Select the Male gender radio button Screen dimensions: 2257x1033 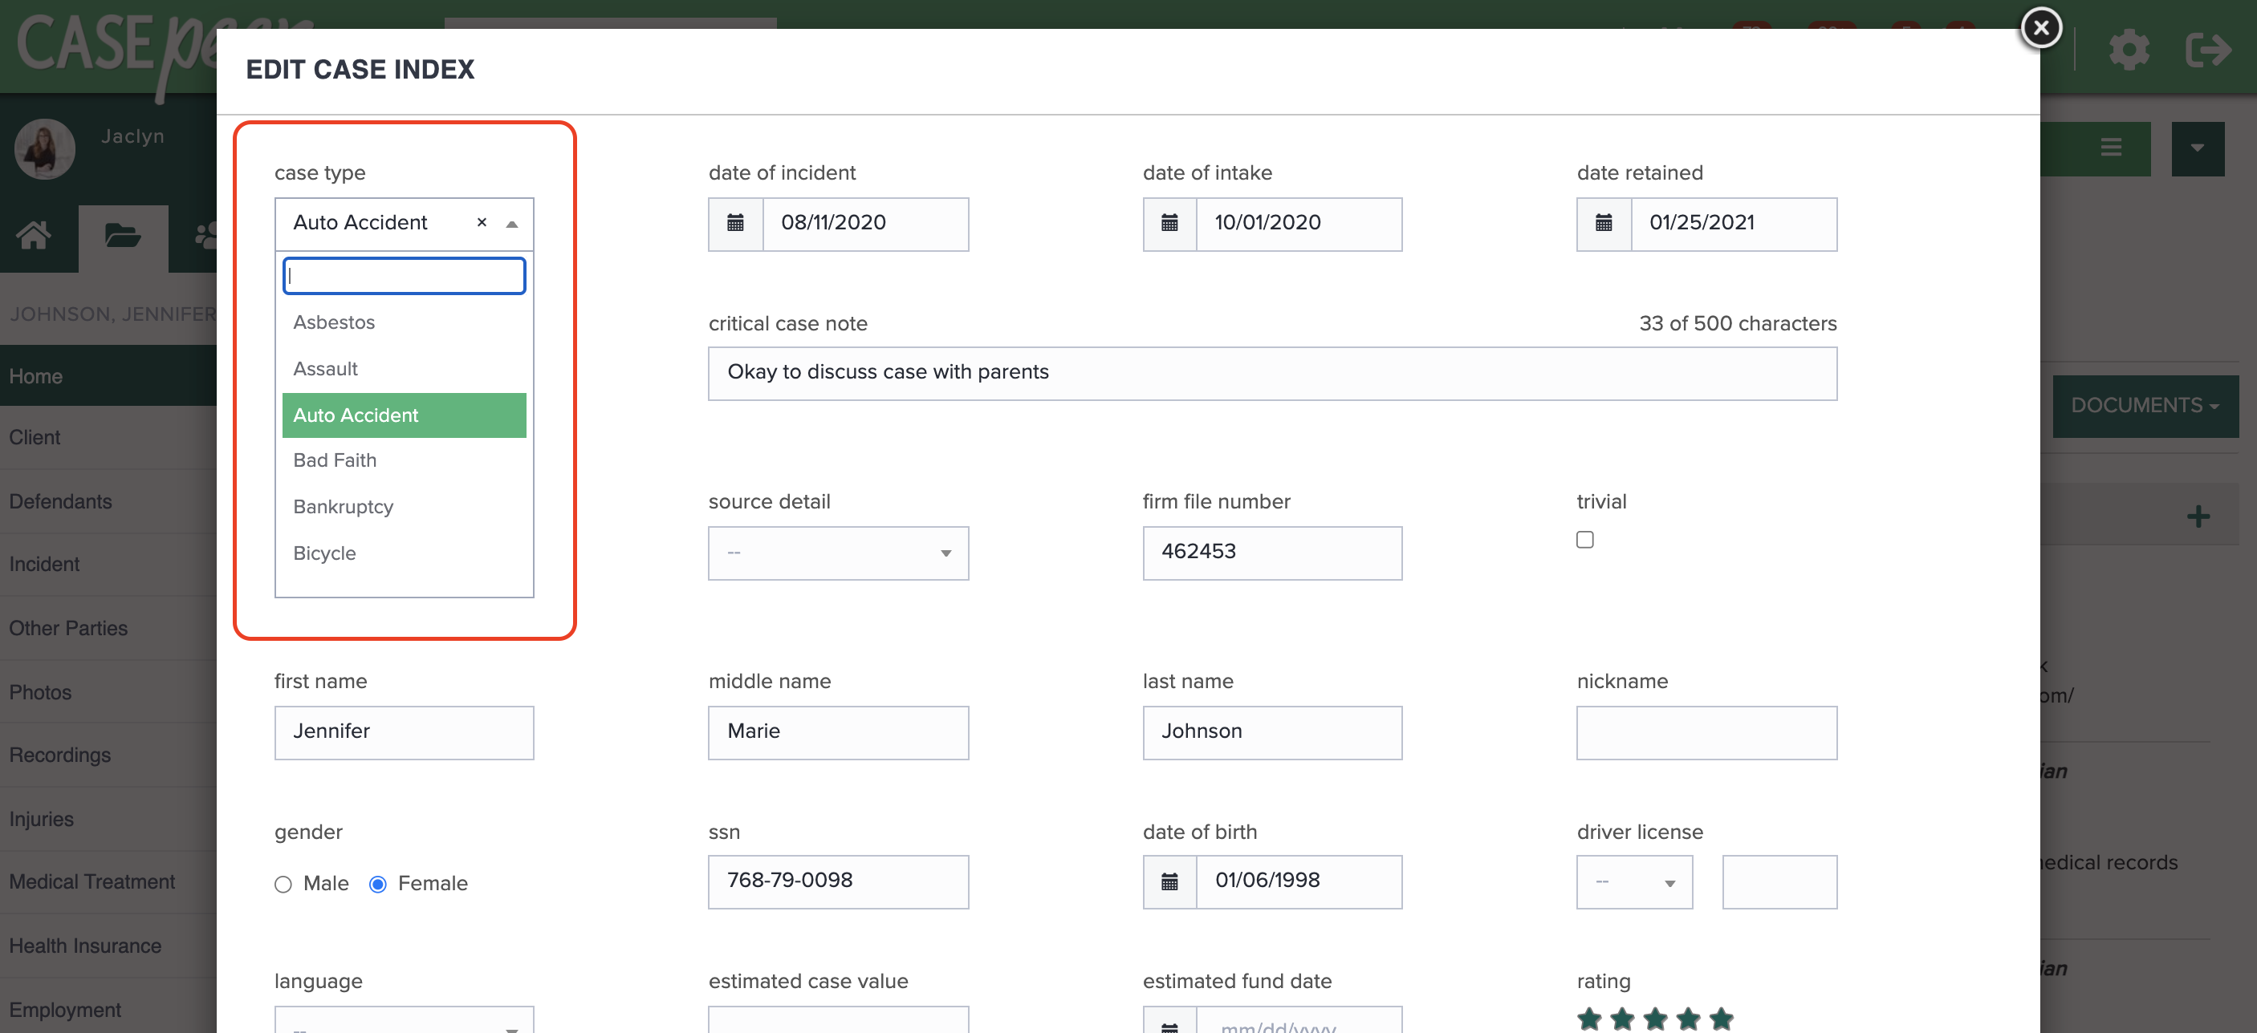[x=283, y=884]
